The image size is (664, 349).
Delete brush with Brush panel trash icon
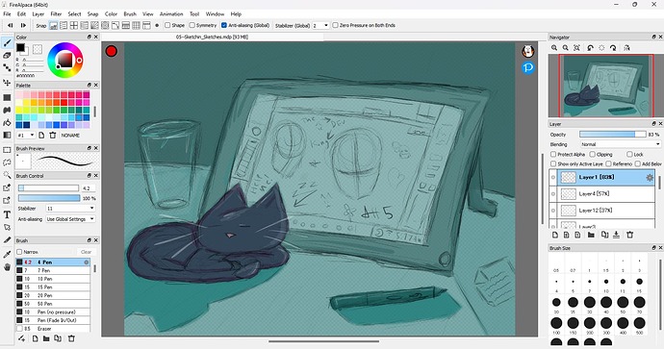[x=71, y=338]
